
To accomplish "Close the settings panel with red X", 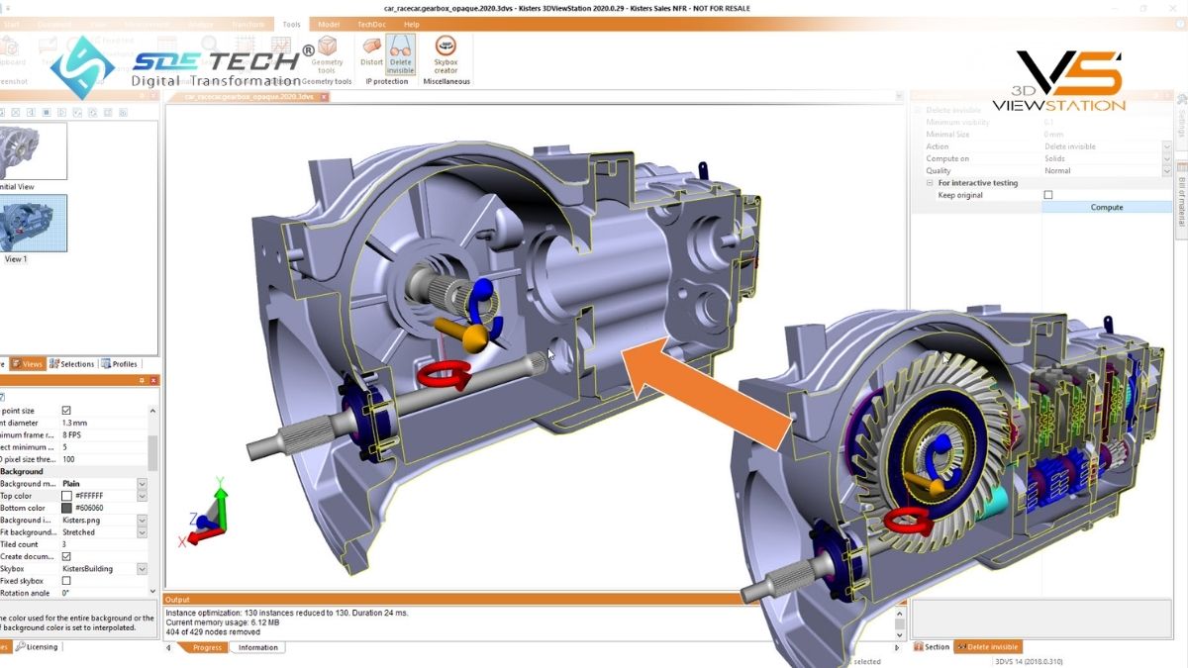I will [x=153, y=381].
